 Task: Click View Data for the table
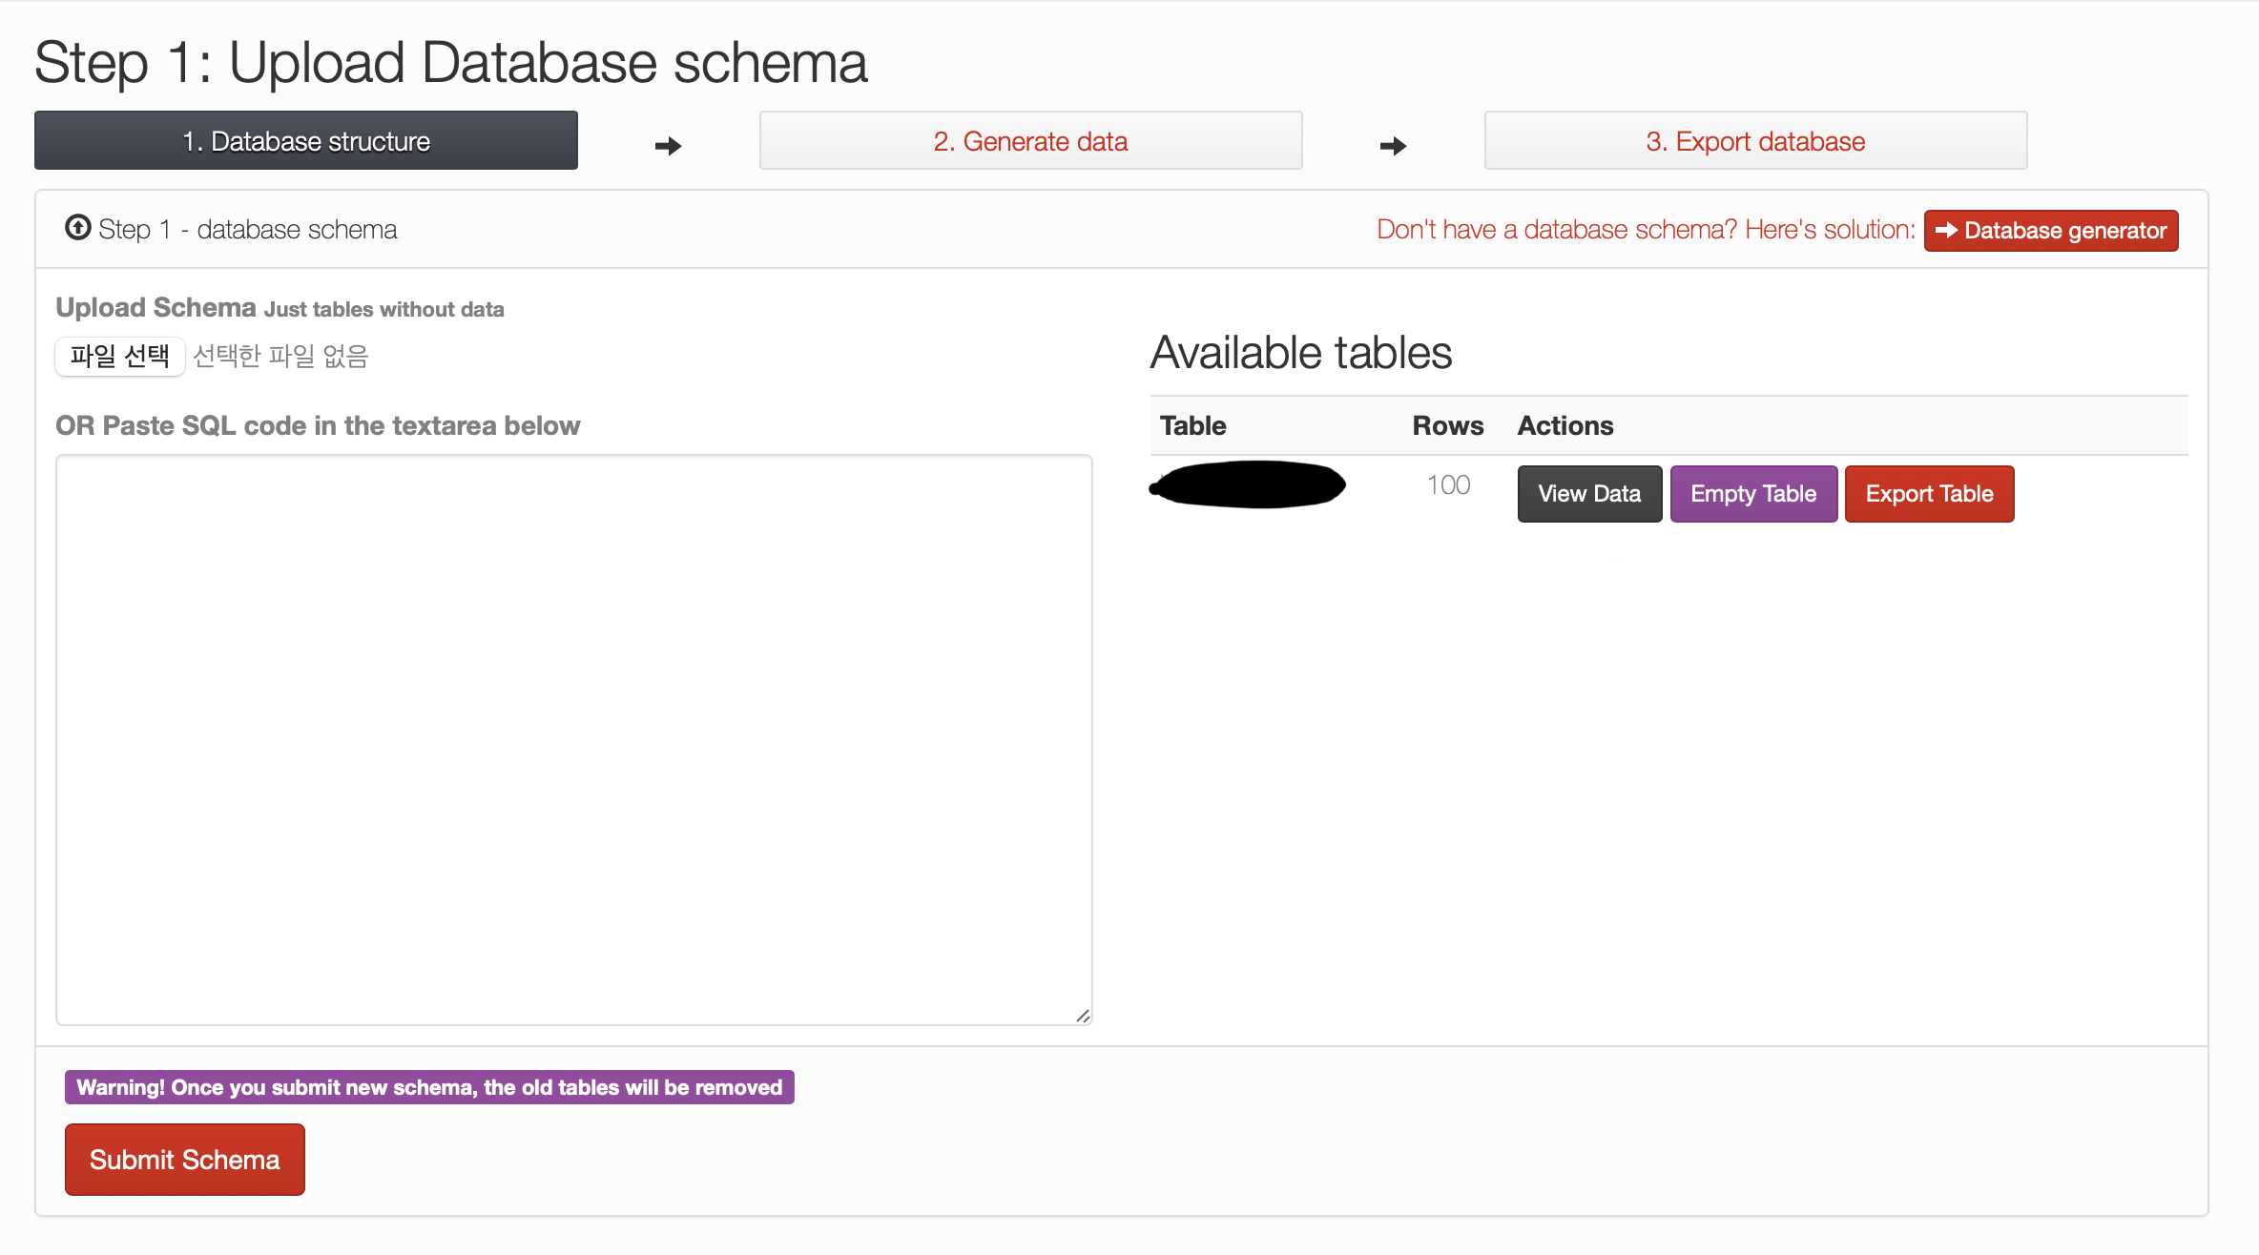tap(1589, 494)
